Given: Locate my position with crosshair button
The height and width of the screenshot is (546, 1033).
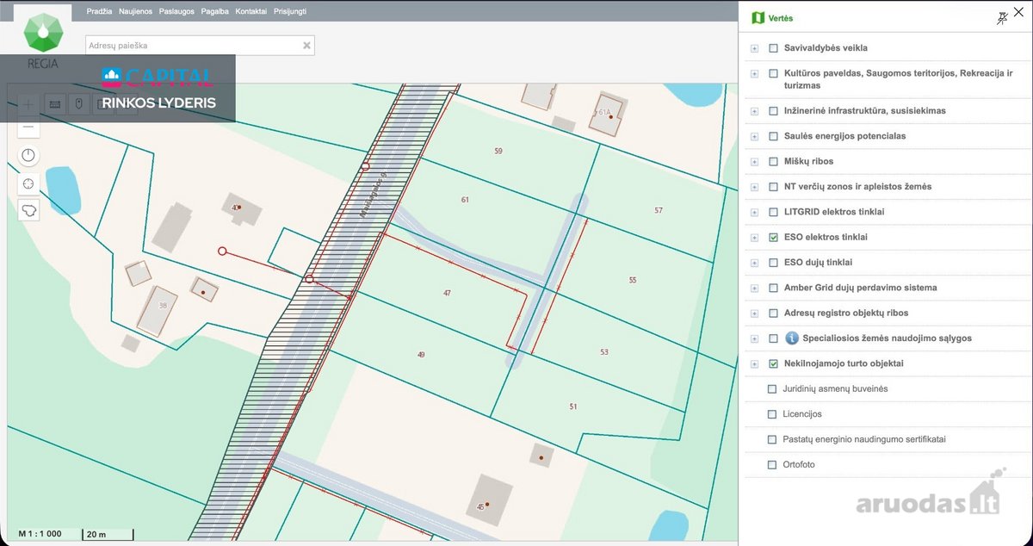Looking at the screenshot, I should pos(28,183).
